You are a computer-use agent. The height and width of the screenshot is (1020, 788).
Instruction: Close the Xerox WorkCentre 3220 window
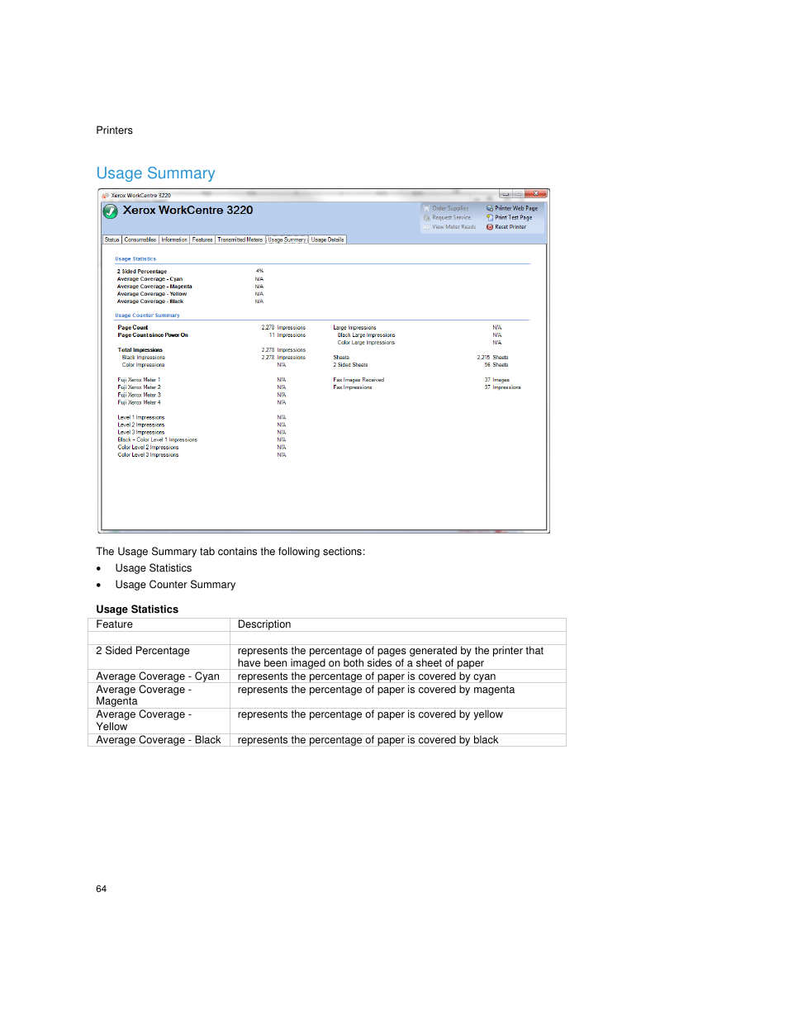[536, 194]
